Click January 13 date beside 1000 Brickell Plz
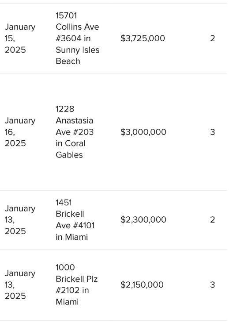 click(x=20, y=285)
